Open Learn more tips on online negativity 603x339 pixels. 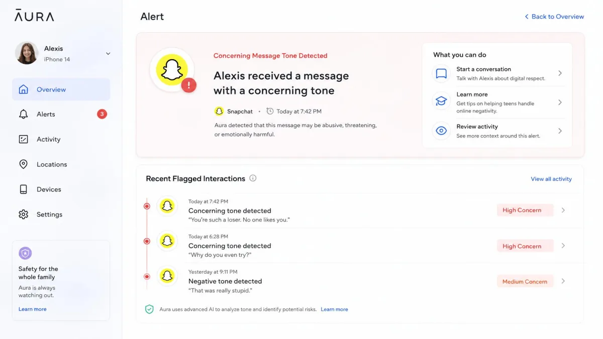tap(498, 102)
